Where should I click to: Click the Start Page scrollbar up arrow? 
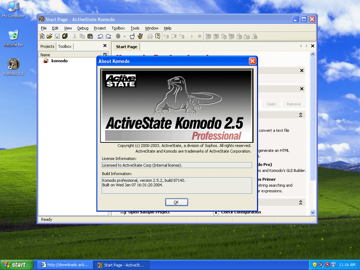coord(313,54)
